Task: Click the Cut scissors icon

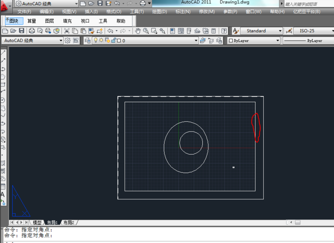Action: tap(67, 31)
